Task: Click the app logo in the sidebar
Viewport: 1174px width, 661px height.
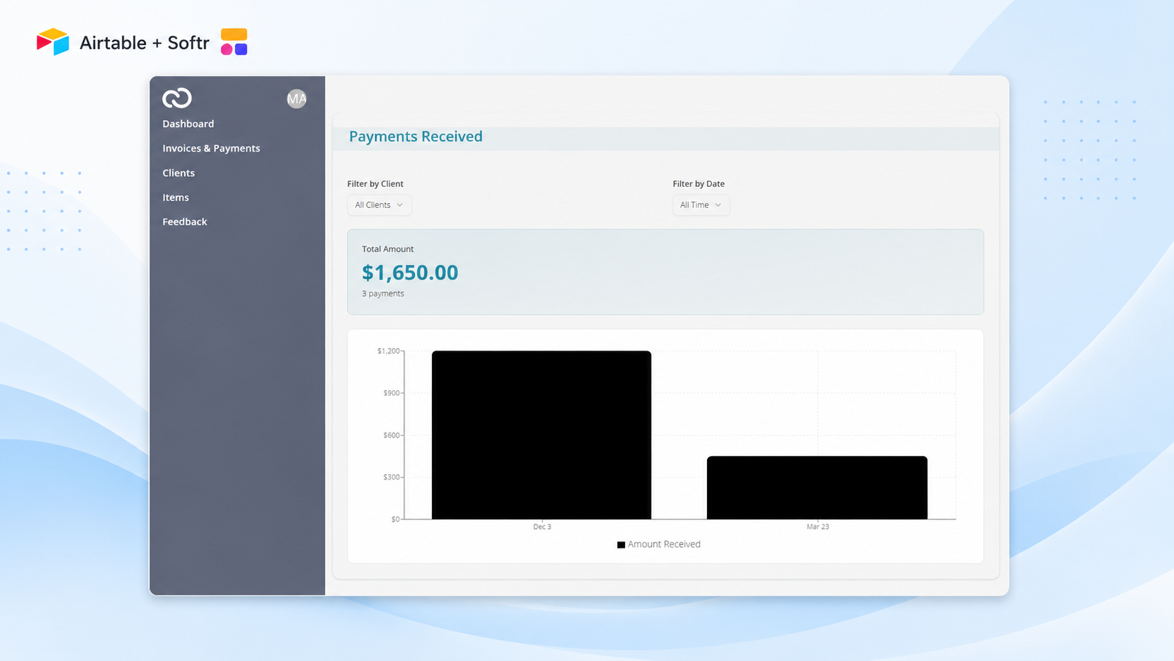Action: (177, 98)
